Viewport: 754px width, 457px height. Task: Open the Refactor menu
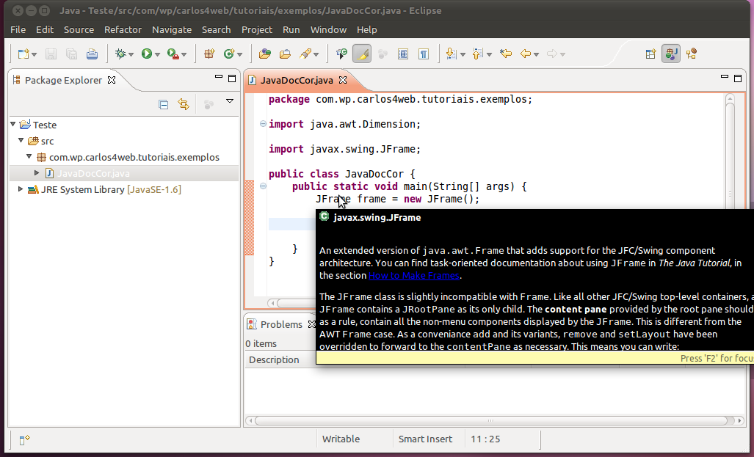click(x=123, y=30)
